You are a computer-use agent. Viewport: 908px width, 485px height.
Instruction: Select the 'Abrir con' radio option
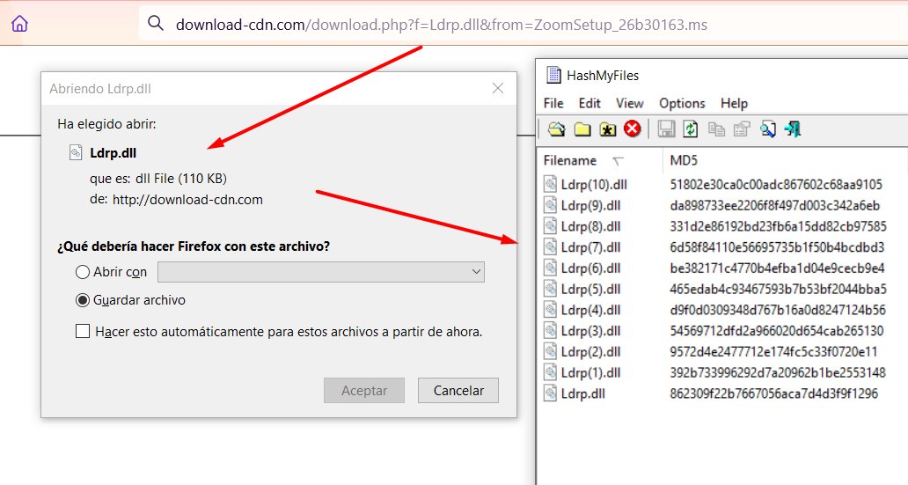pyautogui.click(x=83, y=272)
